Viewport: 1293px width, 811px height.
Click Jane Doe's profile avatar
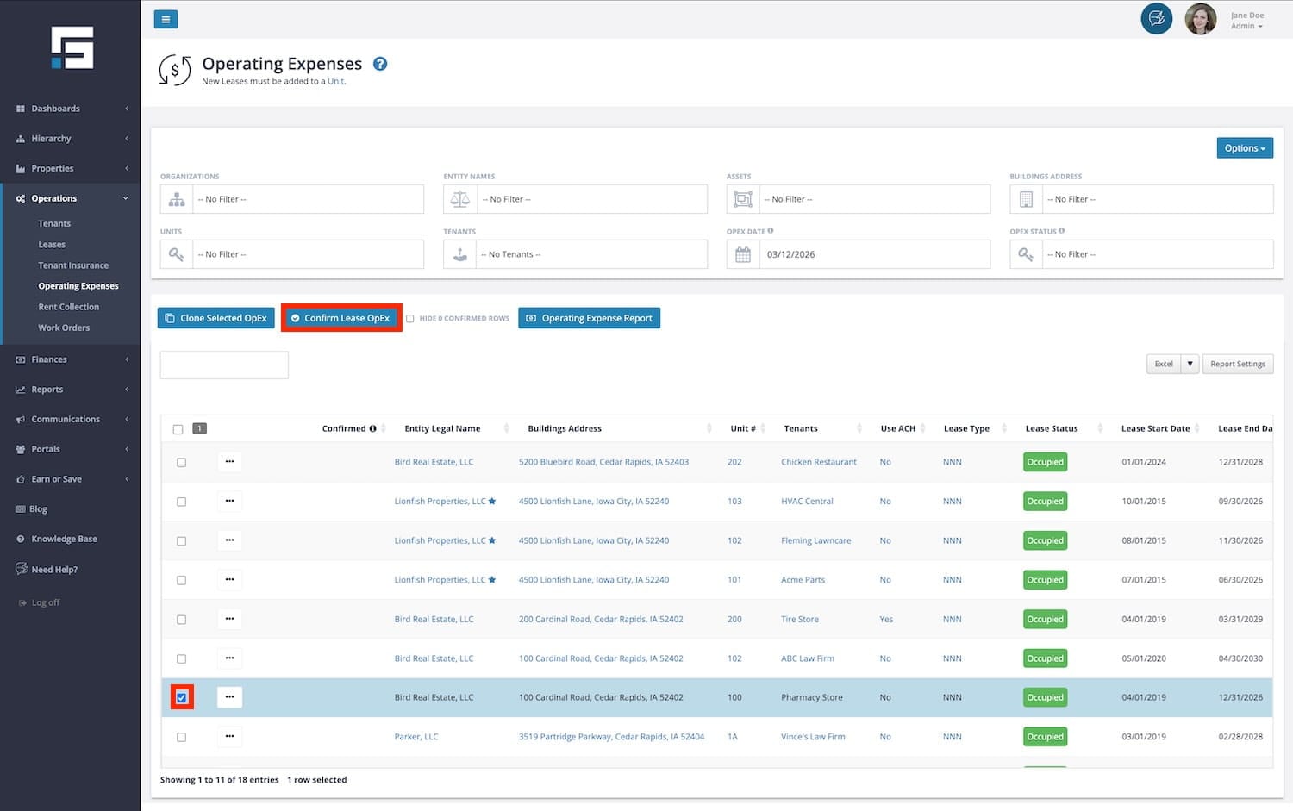[x=1200, y=19]
